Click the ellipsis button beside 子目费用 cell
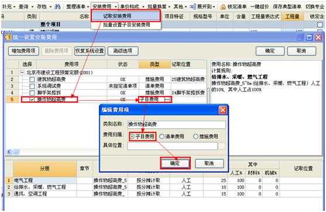Viewport: 326px width, 212px height. (x=167, y=100)
